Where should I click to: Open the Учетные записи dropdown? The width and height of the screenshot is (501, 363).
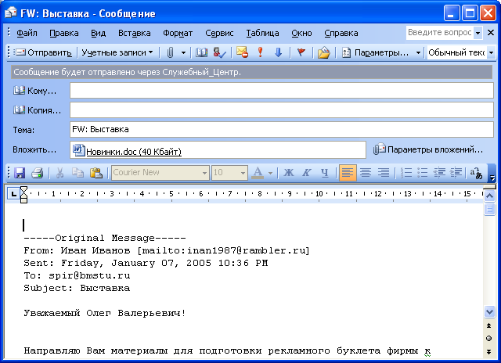pyautogui.click(x=117, y=52)
